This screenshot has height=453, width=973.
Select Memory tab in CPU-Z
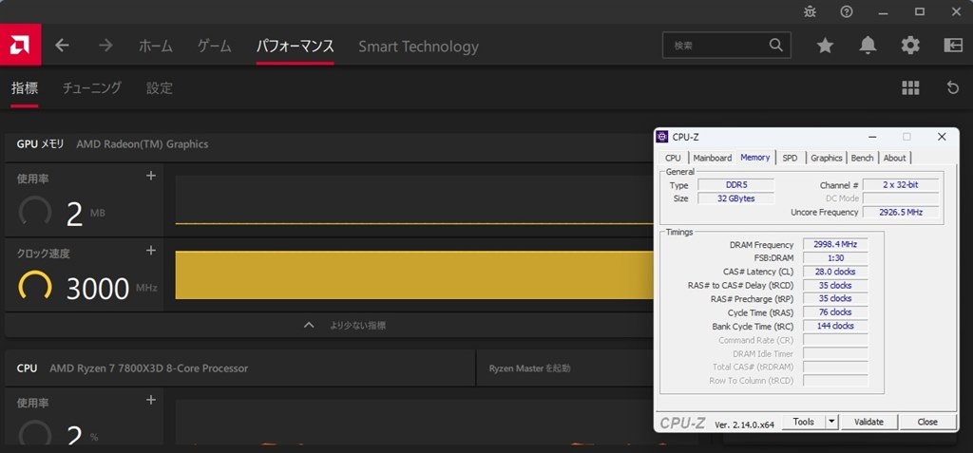(x=755, y=158)
